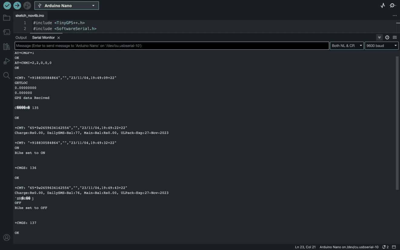Select the sketch_nov4b.ino editor tab
Viewport: 400px width, 250px height.
[30, 15]
